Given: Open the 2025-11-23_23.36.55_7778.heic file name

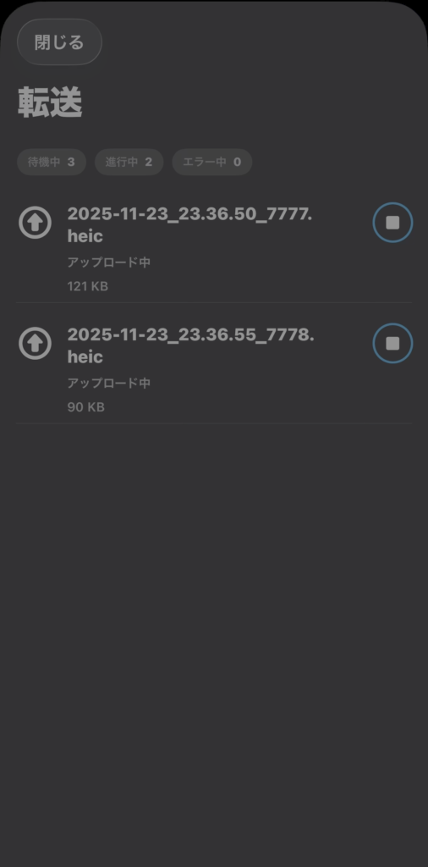Looking at the screenshot, I should coord(190,345).
